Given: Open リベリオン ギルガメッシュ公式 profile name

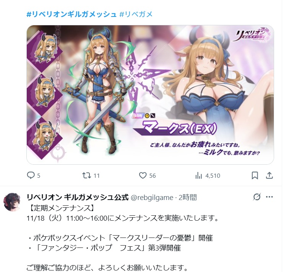Looking at the screenshot, I should pos(77,197).
